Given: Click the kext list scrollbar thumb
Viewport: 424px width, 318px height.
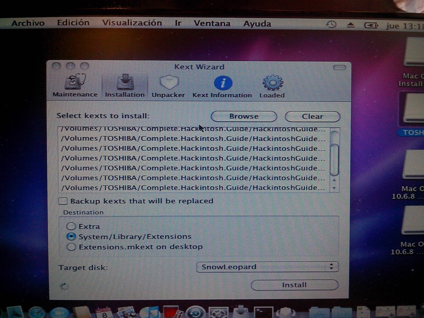Looking at the screenshot, I should pyautogui.click(x=334, y=160).
